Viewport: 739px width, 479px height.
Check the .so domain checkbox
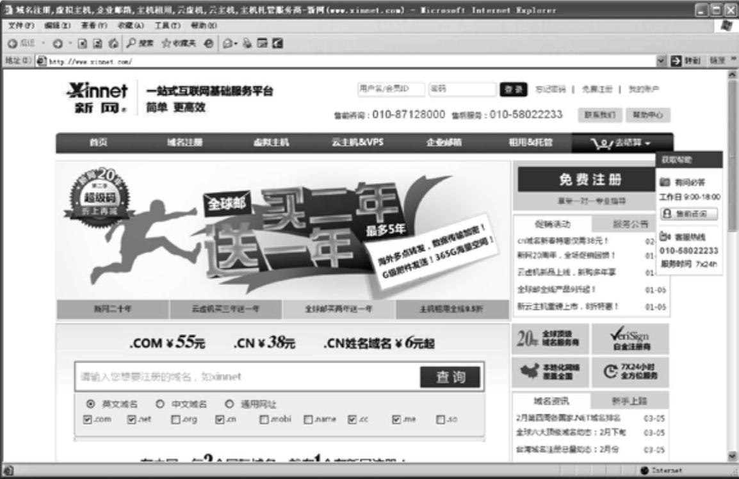tap(440, 419)
